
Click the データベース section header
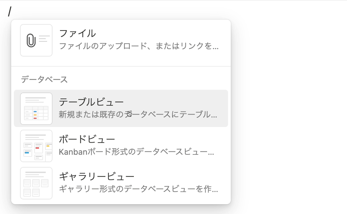click(44, 80)
